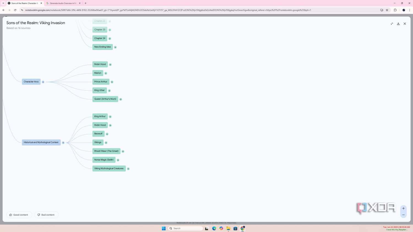Collapse the Character Arcs branch
413x232 pixels.
tap(43, 82)
